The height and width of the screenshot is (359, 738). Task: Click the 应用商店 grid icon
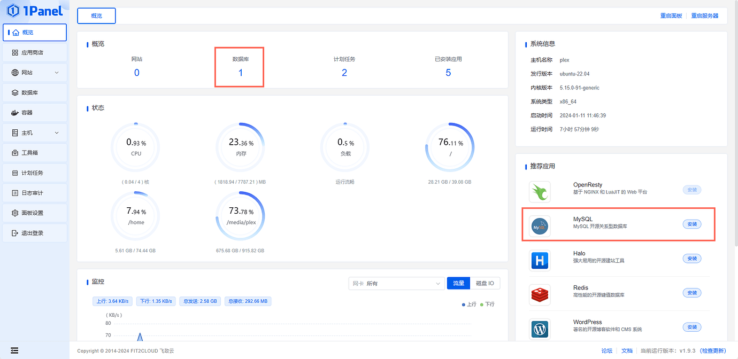tap(15, 52)
